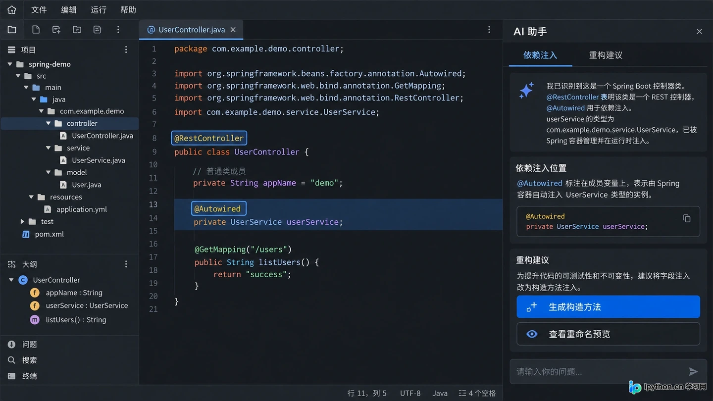Open pom.xml in project tree
This screenshot has height=401, width=713.
tap(50, 234)
